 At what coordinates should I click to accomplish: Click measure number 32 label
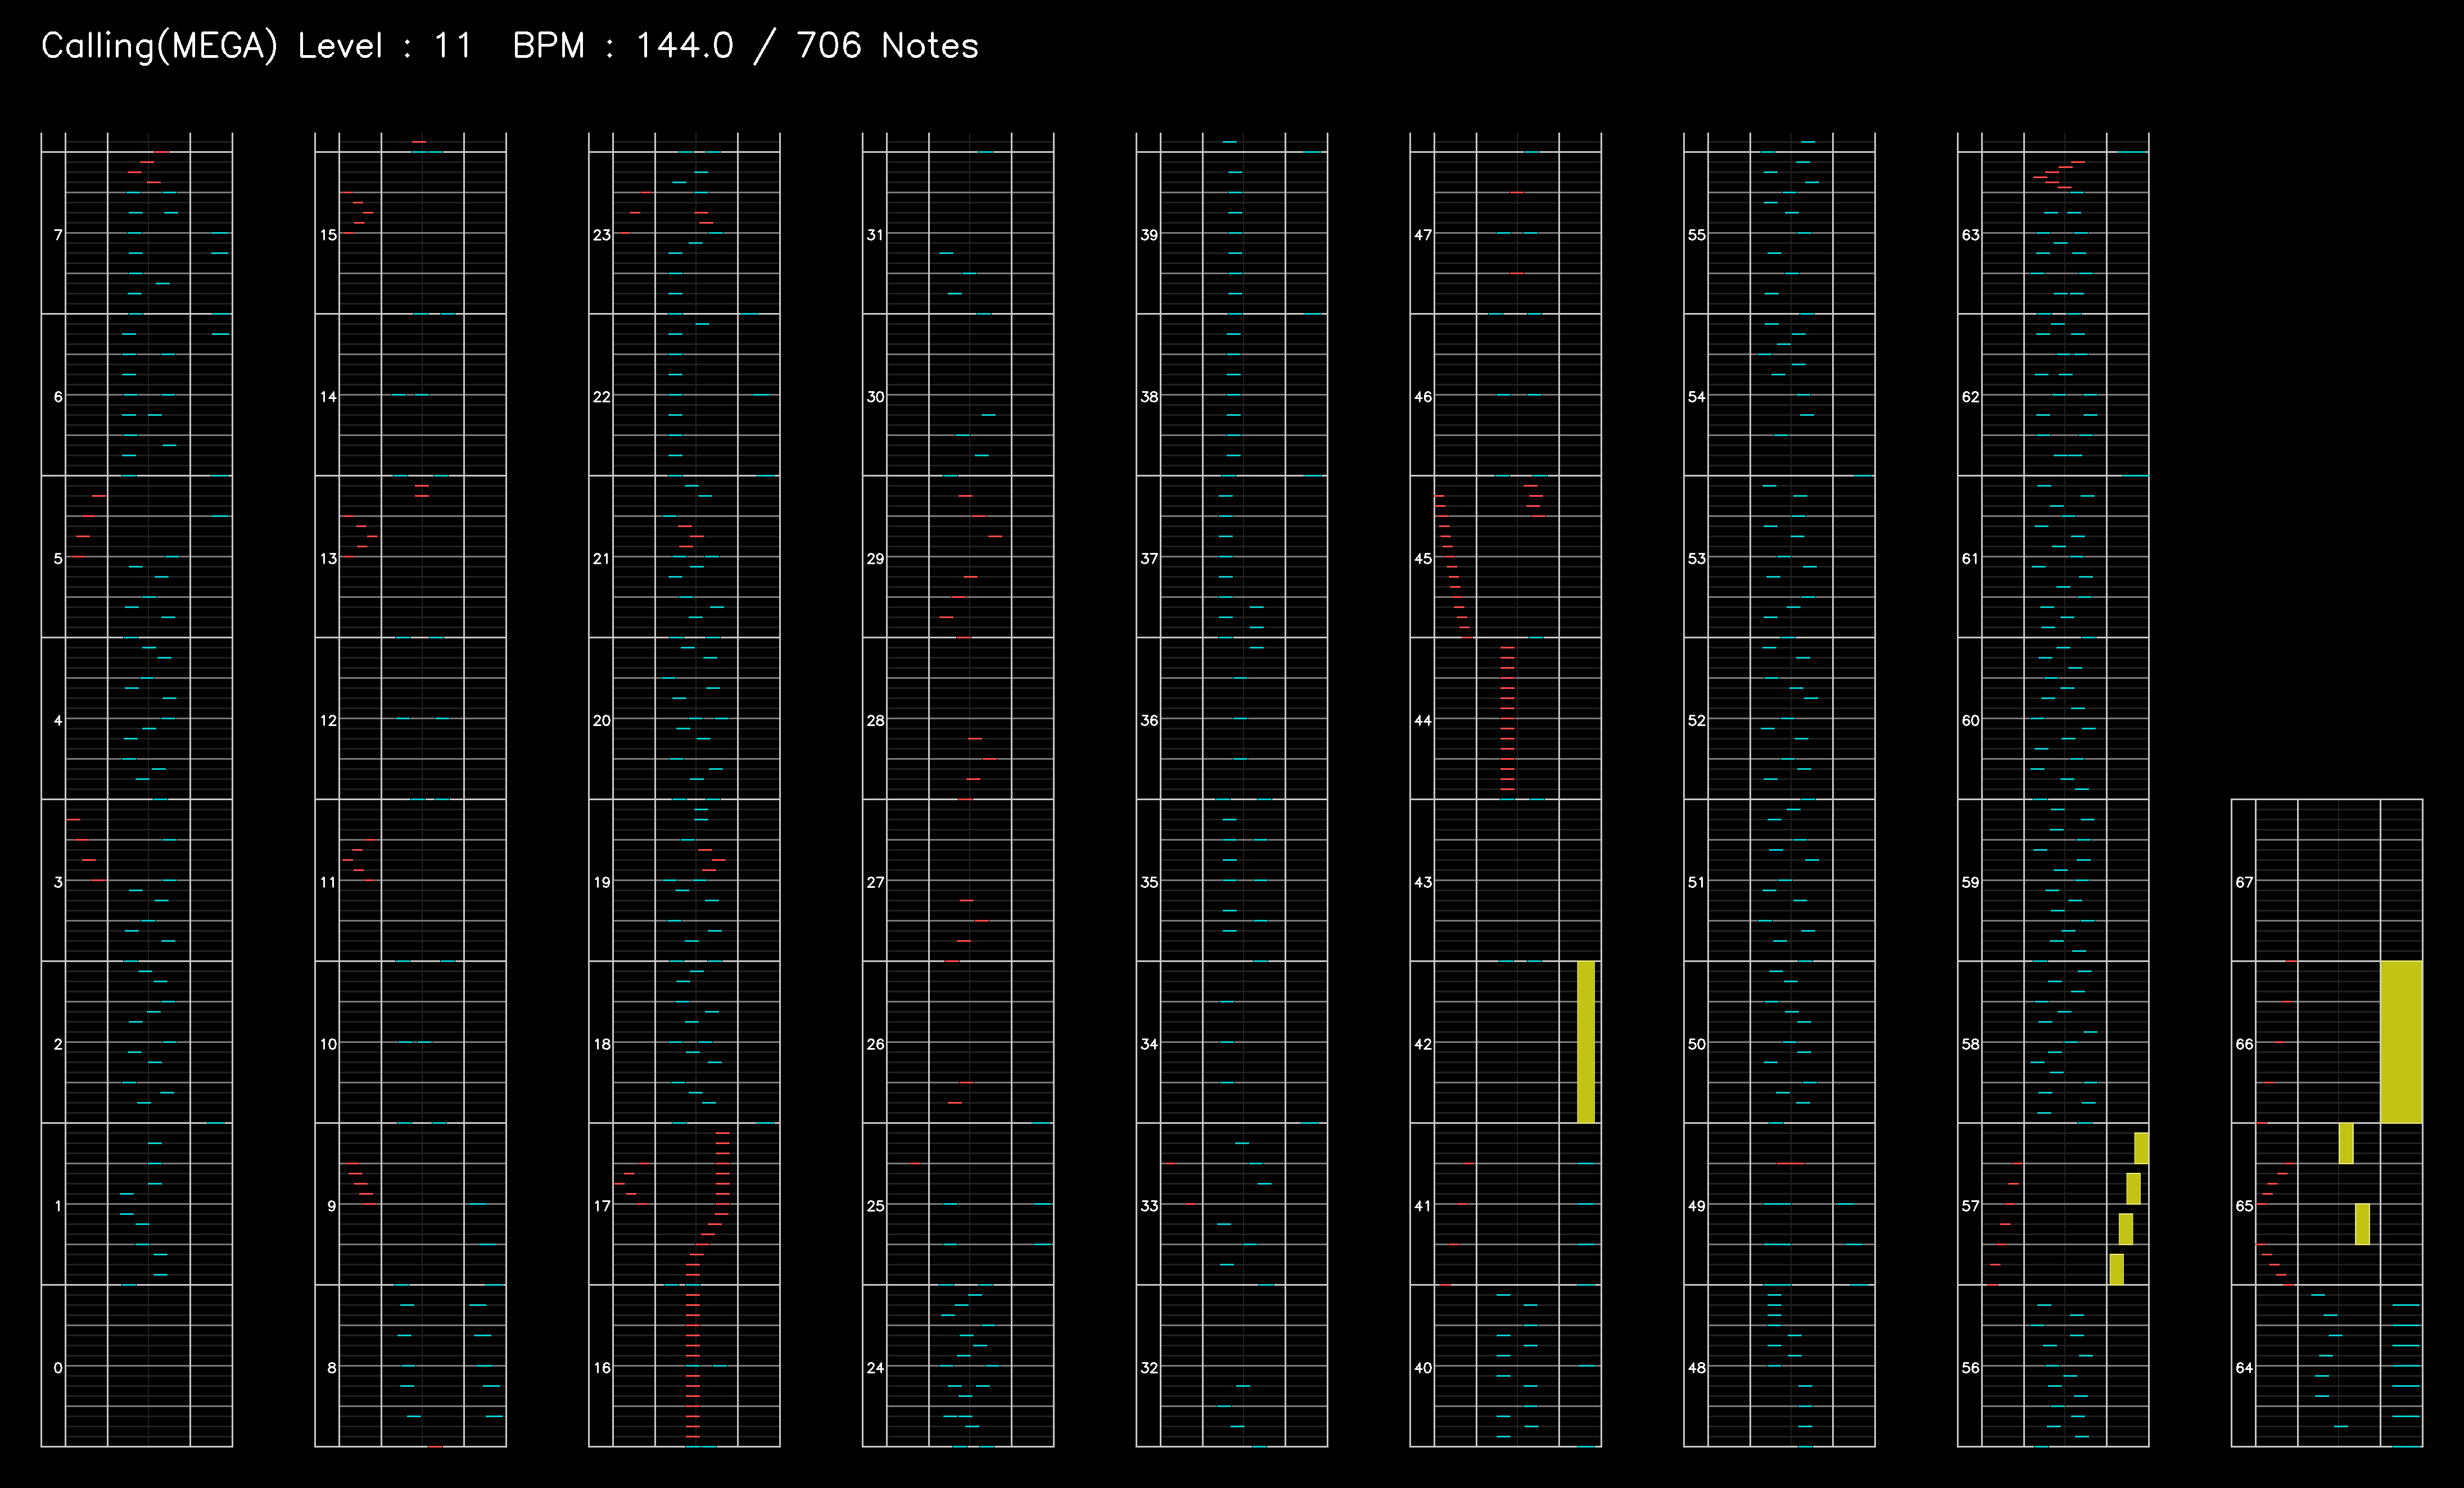[1149, 1367]
